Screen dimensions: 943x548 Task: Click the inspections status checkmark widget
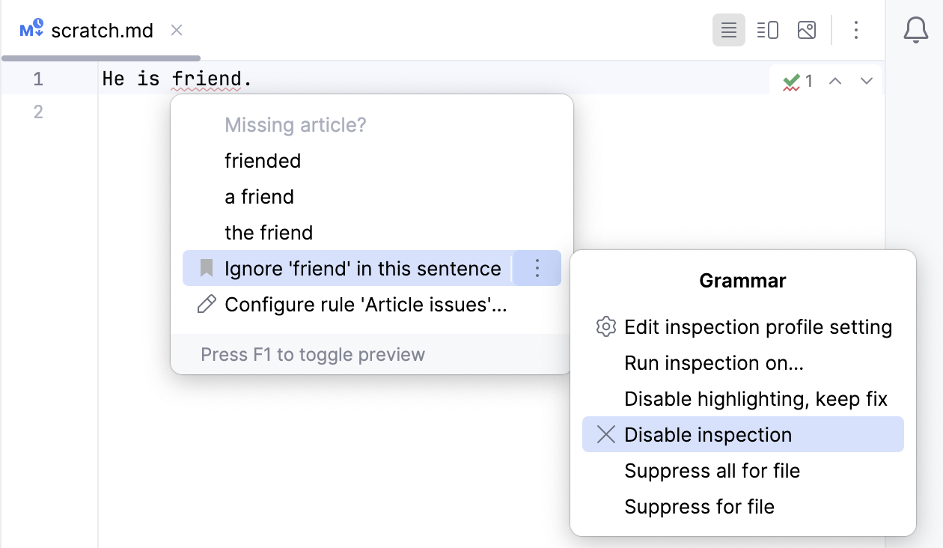793,80
